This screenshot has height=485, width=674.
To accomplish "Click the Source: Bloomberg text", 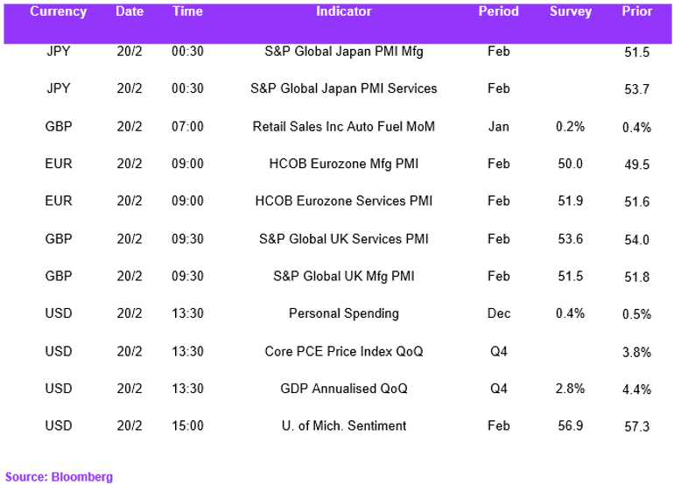I will 59,477.
